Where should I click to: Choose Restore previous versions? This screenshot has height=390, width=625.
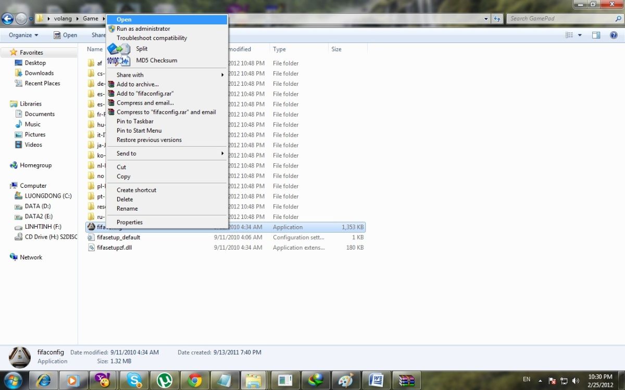tap(167, 140)
